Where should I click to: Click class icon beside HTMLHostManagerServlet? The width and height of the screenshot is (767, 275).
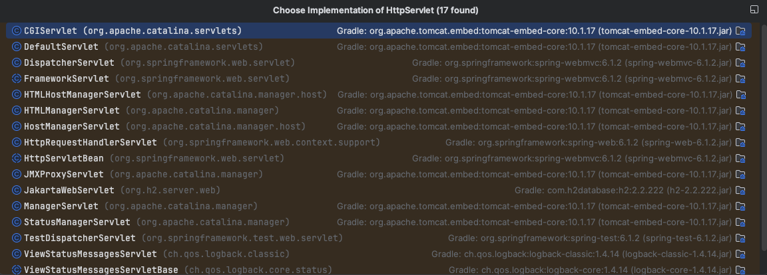click(16, 94)
